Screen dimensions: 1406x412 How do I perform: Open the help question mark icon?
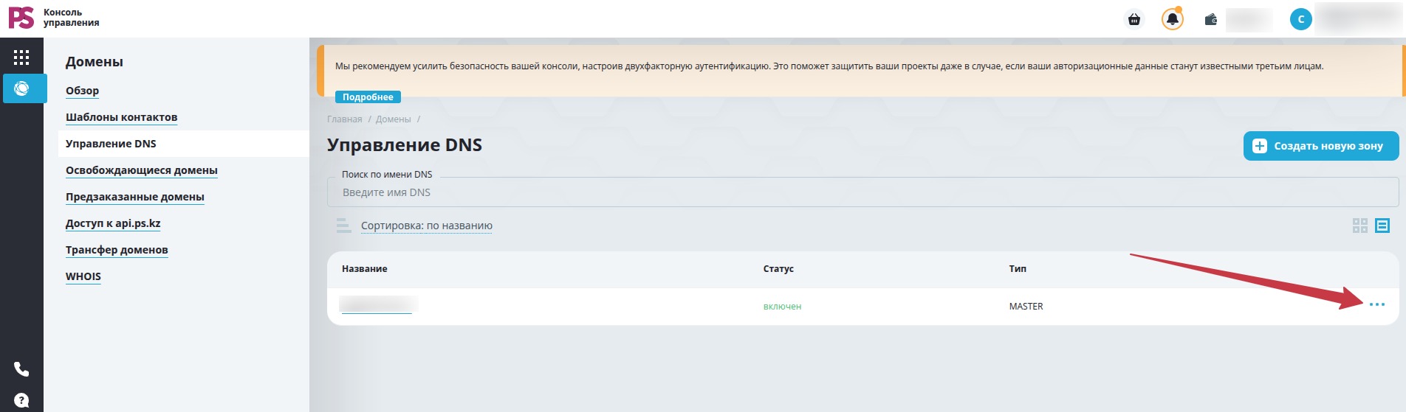click(21, 400)
